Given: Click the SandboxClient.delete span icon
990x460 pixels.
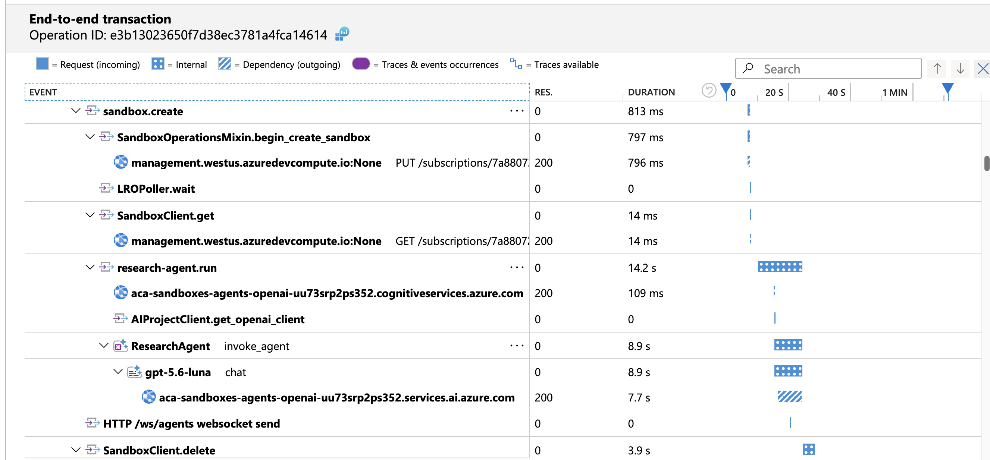Looking at the screenshot, I should coord(93,450).
